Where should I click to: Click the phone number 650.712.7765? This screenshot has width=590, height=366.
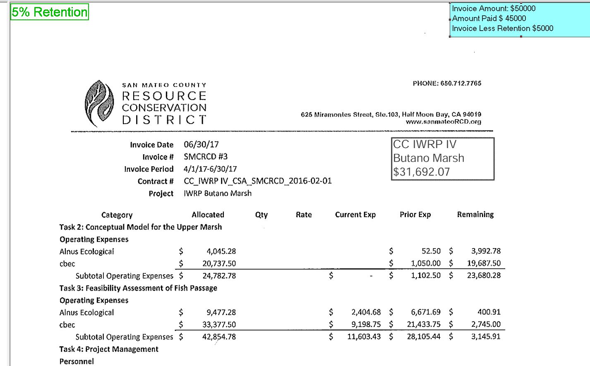pyautogui.click(x=461, y=84)
